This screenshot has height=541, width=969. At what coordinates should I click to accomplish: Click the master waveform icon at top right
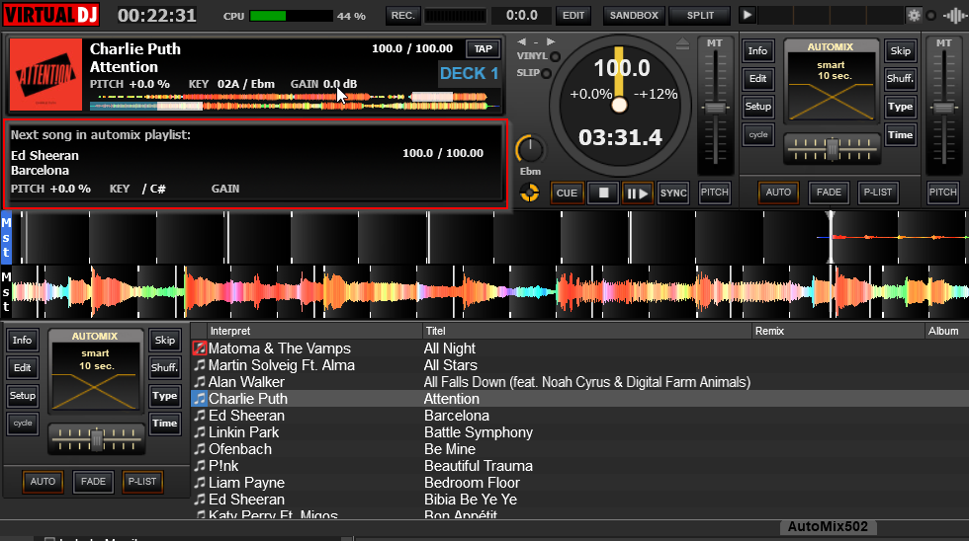click(x=955, y=16)
